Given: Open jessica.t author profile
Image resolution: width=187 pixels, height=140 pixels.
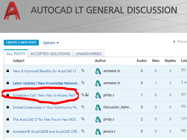Looking at the screenshot, I should point(109,131).
